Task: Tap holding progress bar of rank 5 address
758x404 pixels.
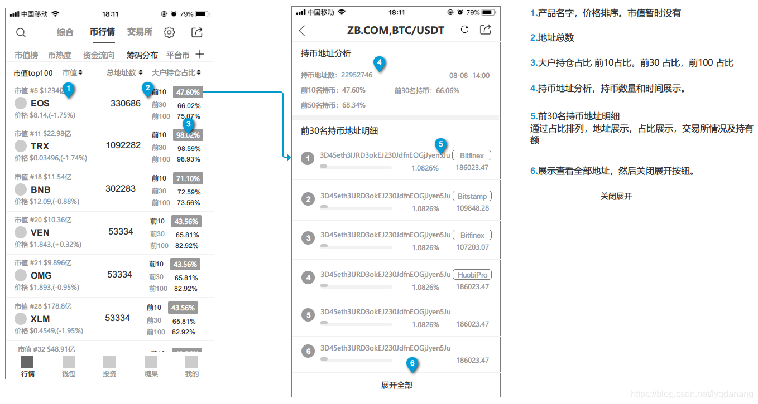Action: (356, 323)
